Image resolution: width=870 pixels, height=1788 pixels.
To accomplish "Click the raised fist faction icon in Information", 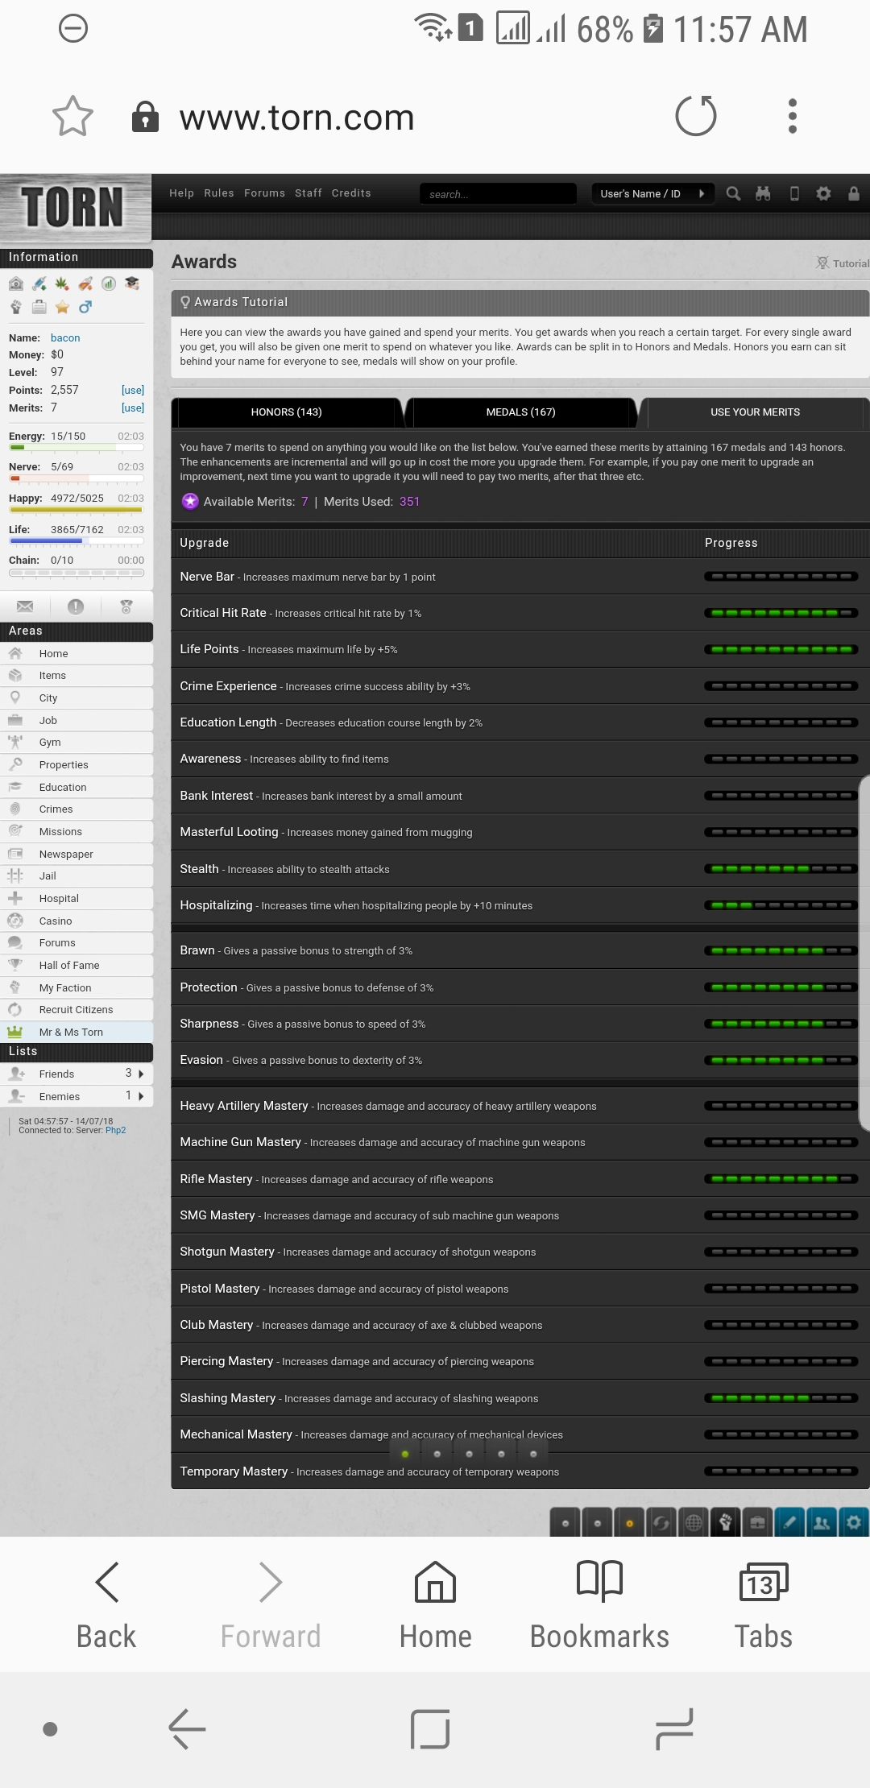I will tap(15, 307).
